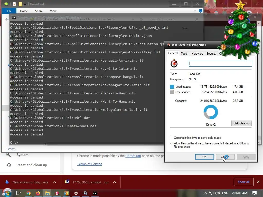Click the 17763.3653_amd64 zip download item
263x197 pixels.
90,182
